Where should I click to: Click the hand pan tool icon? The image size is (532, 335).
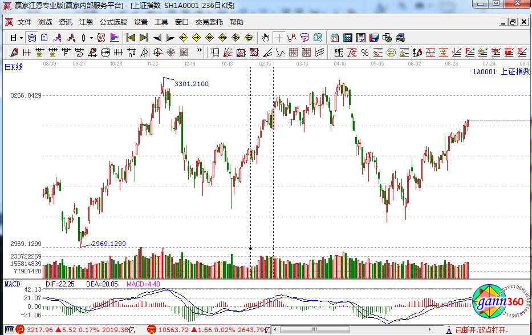pyautogui.click(x=265, y=38)
